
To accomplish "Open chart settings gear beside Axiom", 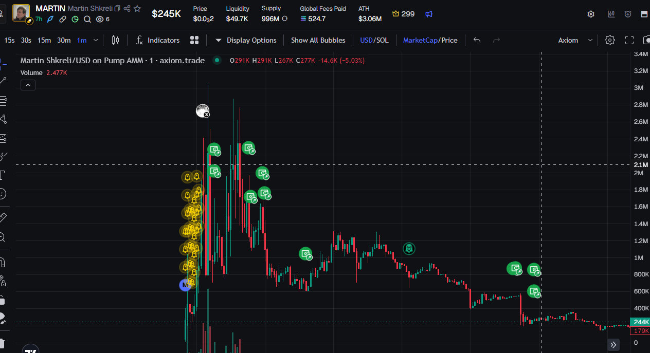I will pos(610,40).
